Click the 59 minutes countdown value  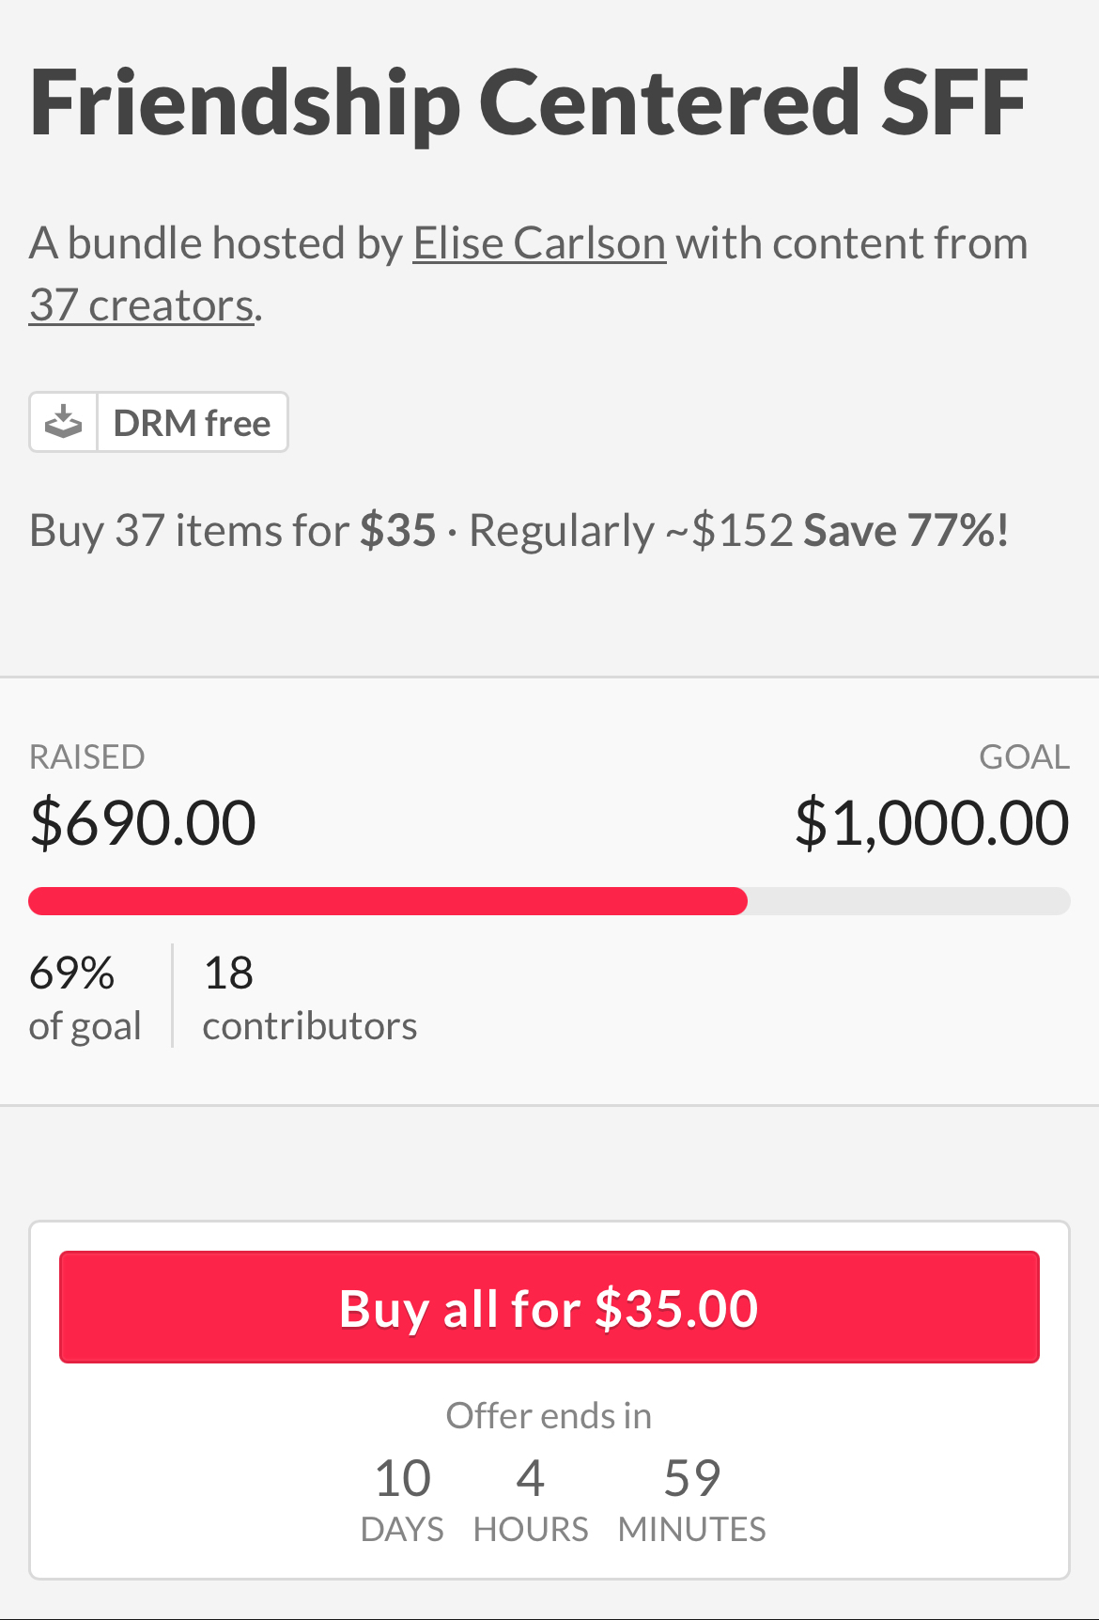(x=692, y=1478)
